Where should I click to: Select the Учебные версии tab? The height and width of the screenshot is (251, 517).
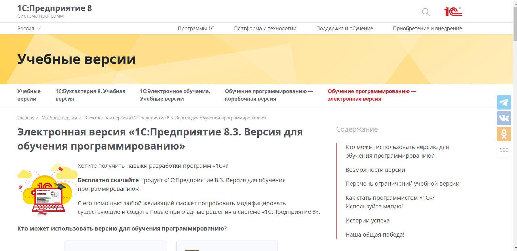29,95
